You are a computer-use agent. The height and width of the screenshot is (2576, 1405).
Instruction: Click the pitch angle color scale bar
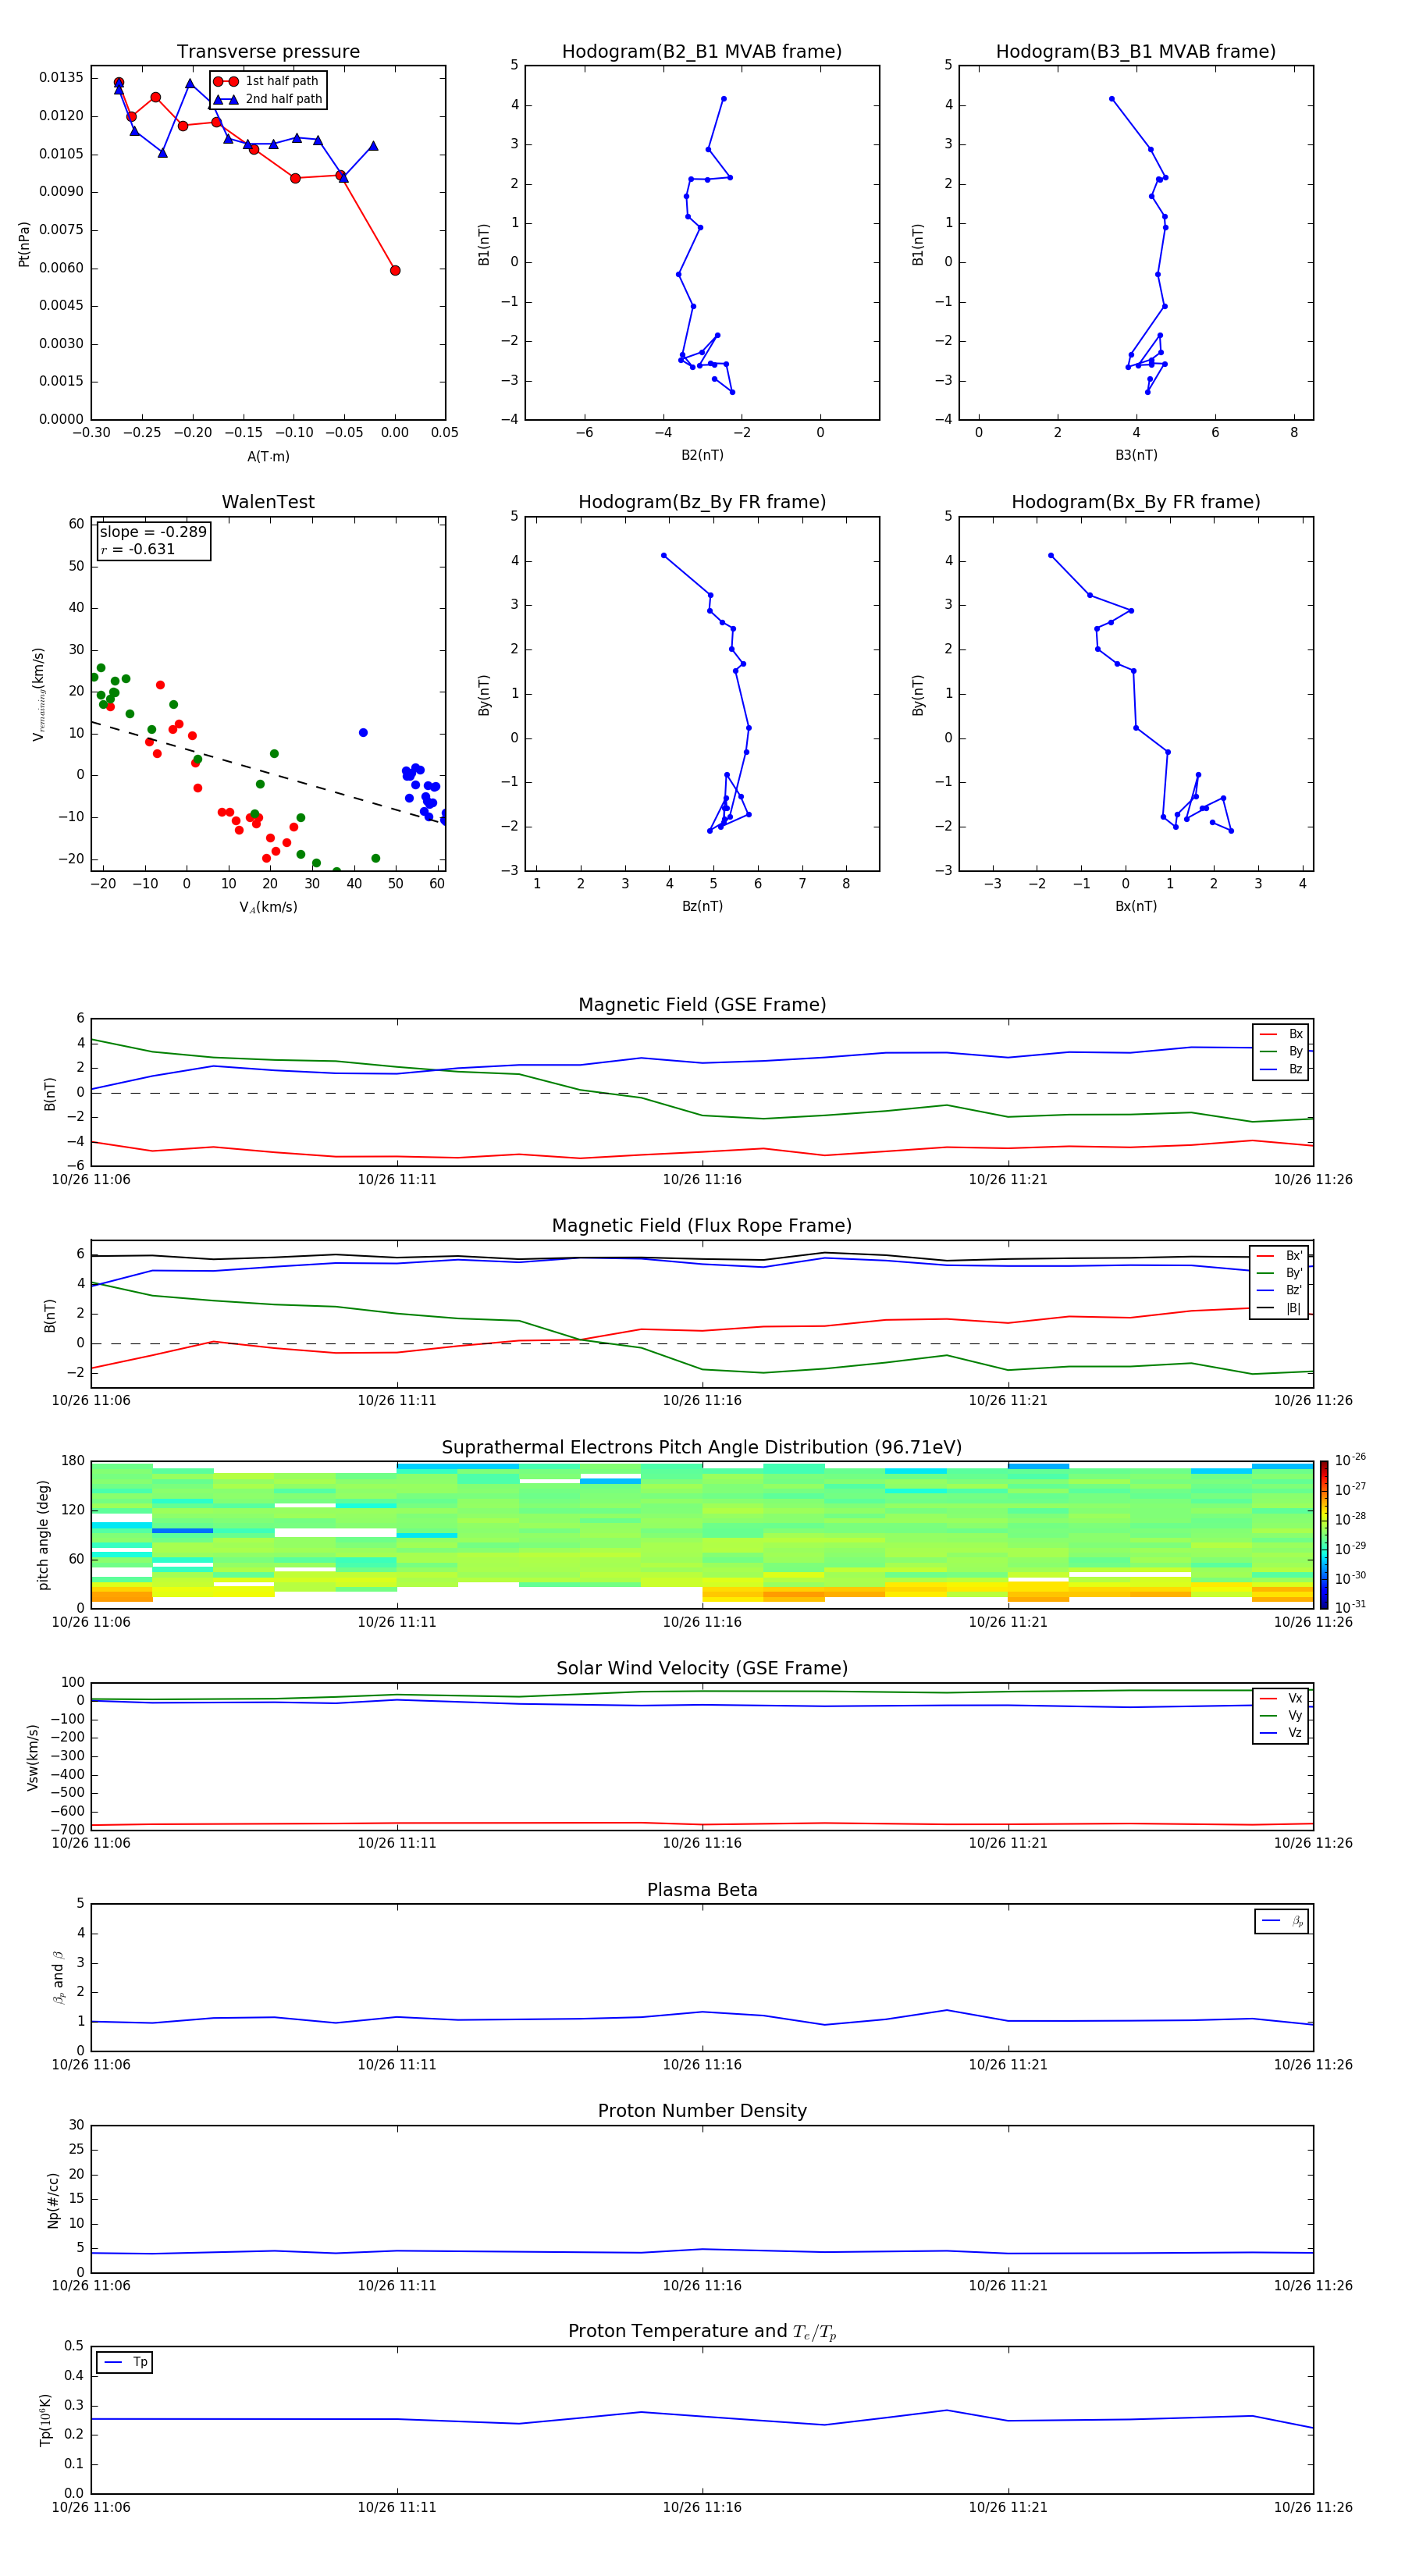[1324, 1535]
